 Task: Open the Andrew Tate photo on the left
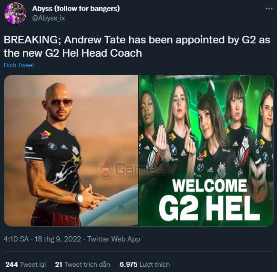tap(71, 151)
